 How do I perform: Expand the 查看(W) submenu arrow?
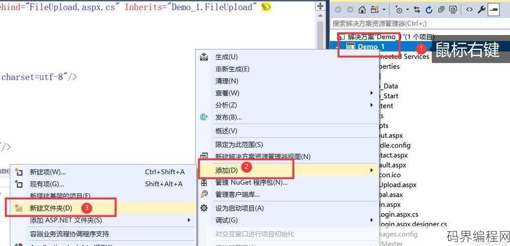click(x=372, y=93)
